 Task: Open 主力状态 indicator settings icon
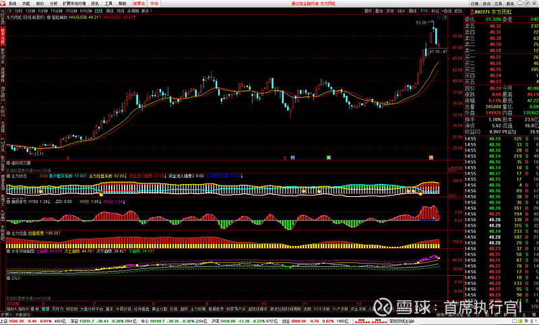point(9,176)
